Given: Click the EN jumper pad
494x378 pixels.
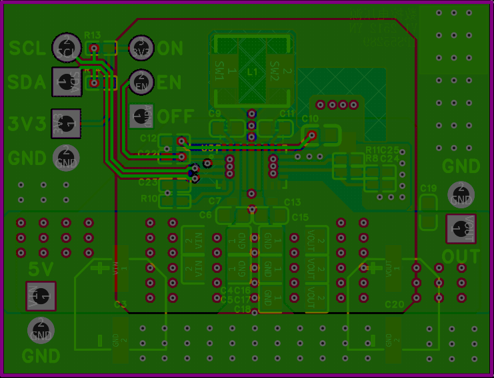Looking at the screenshot, I should pos(141,82).
